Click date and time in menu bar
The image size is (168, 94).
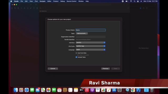click(x=150, y=1)
